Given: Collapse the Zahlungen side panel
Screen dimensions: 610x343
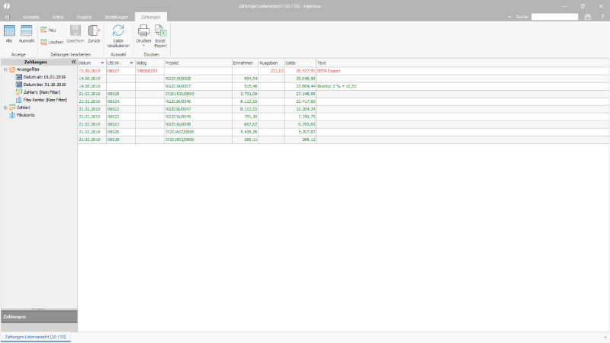Looking at the screenshot, I should pyautogui.click(x=73, y=62).
